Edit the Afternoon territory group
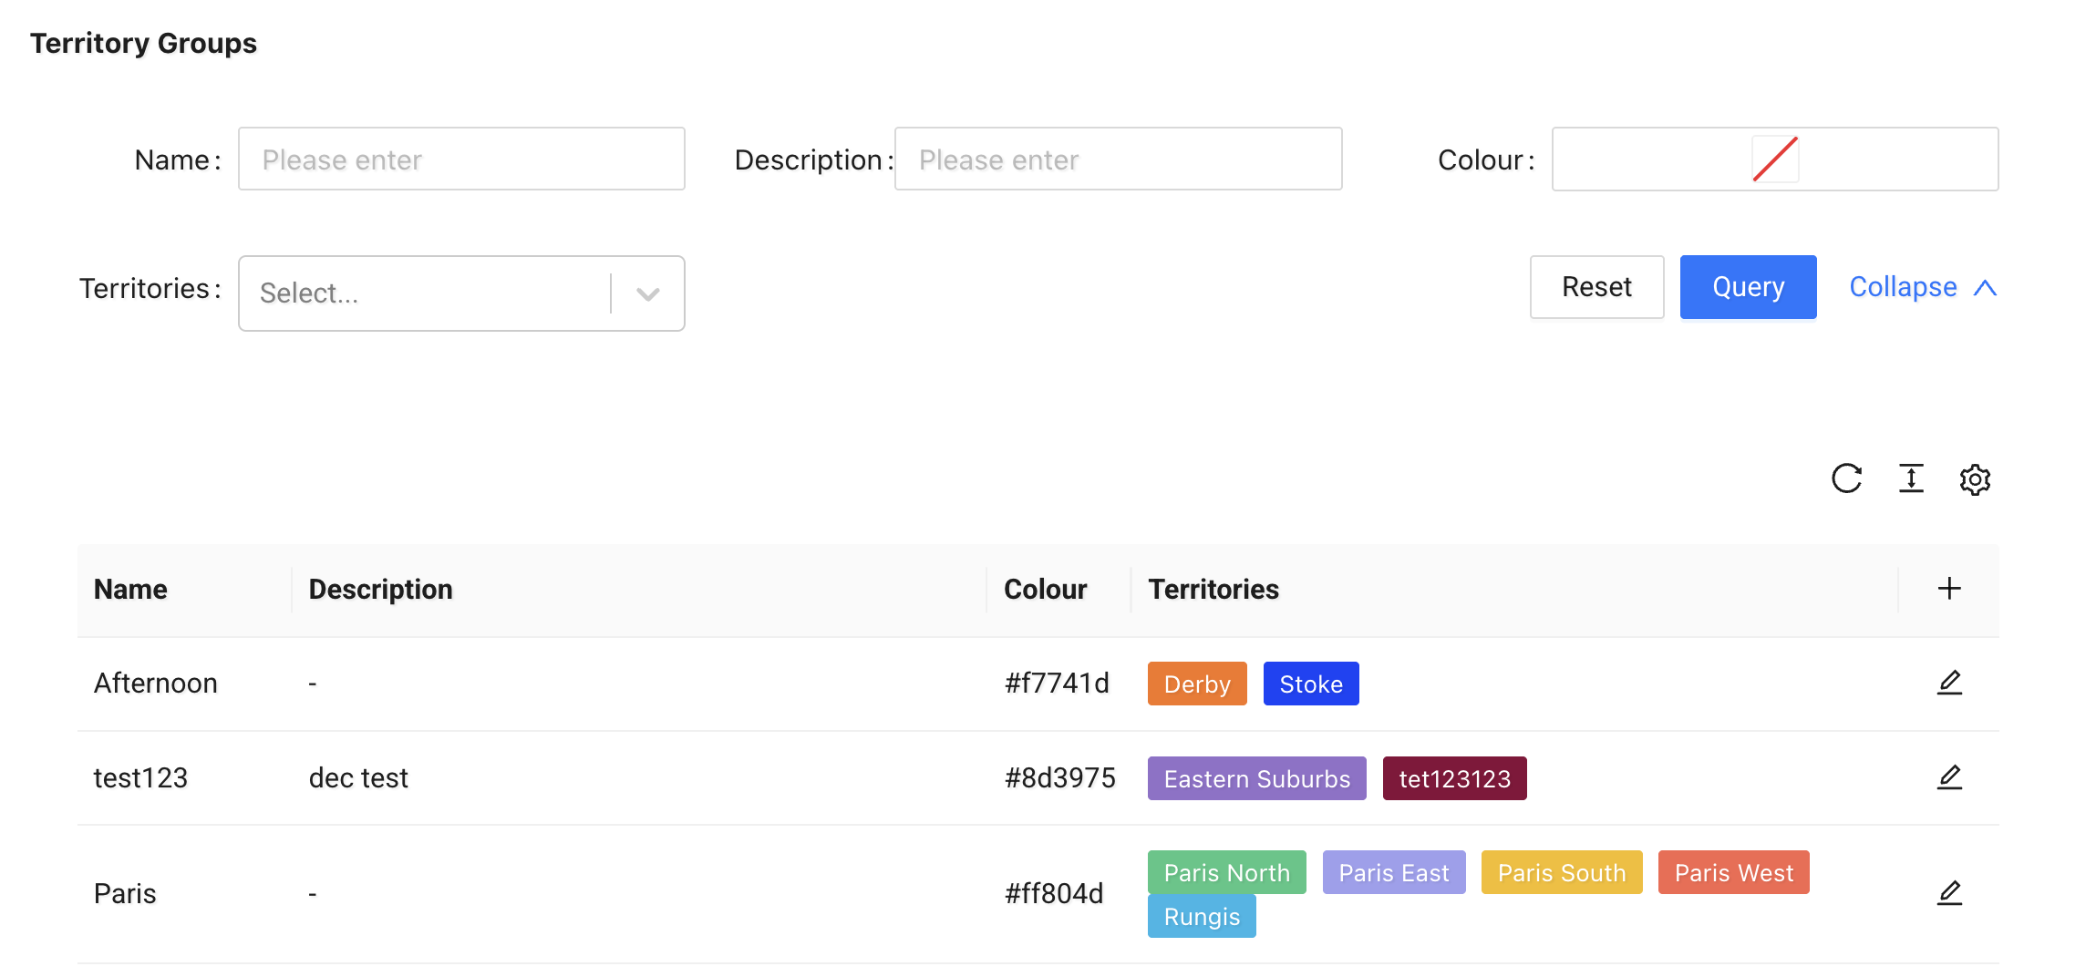 tap(1950, 682)
